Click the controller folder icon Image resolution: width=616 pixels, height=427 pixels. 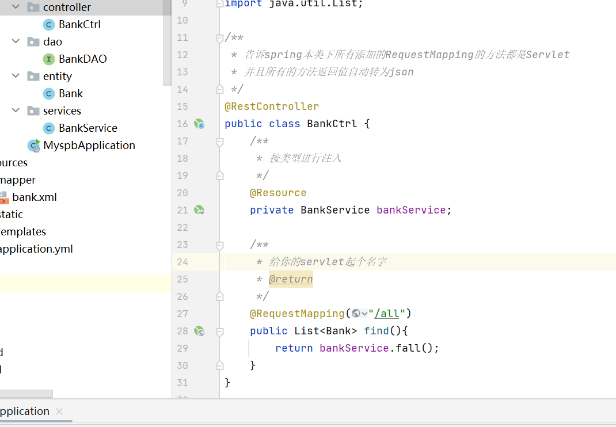click(x=33, y=7)
